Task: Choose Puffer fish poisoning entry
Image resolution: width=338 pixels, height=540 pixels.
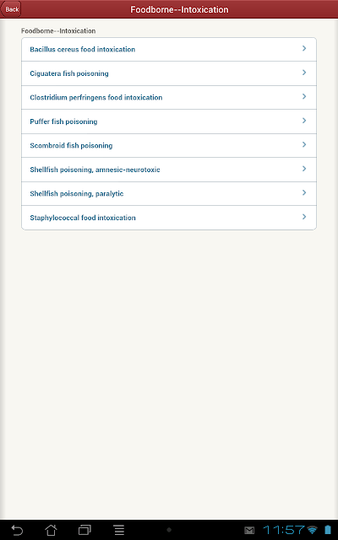Action: click(169, 121)
